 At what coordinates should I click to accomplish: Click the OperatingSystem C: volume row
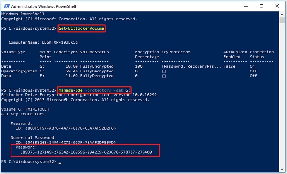click(x=129, y=71)
